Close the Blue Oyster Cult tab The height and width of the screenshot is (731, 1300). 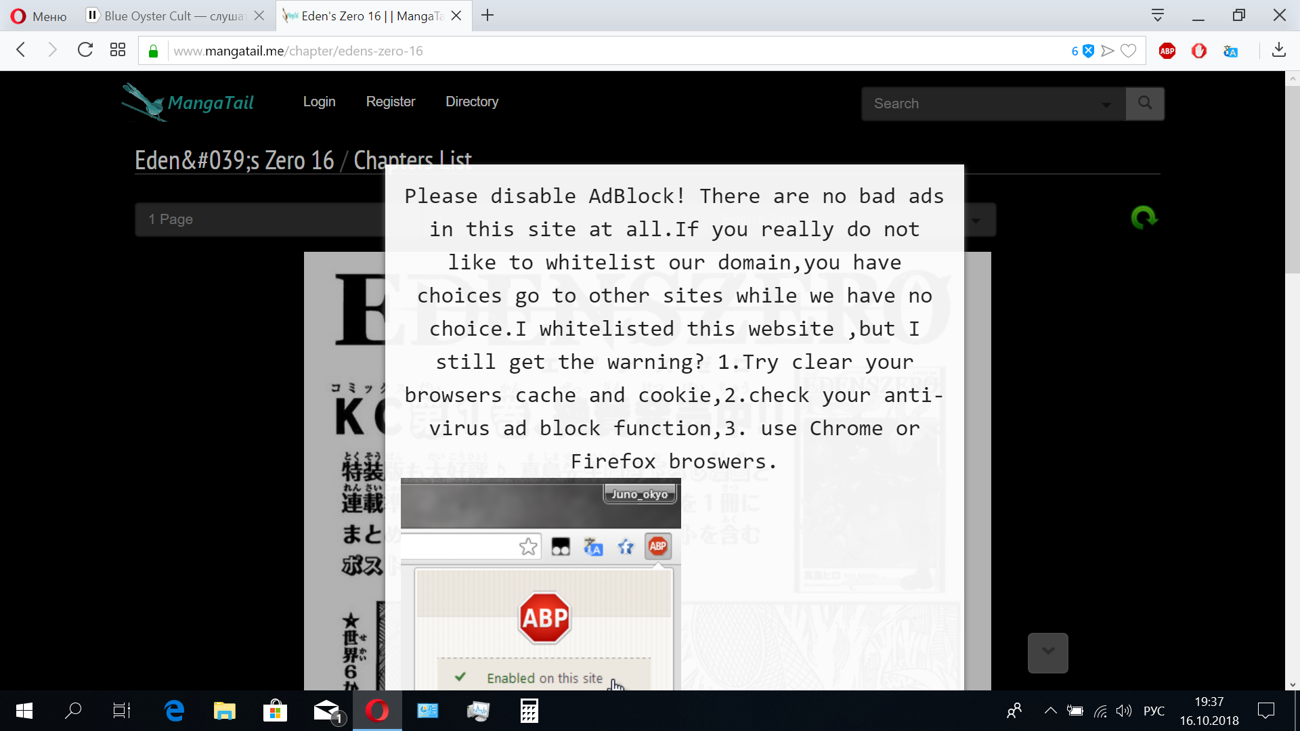pyautogui.click(x=259, y=16)
